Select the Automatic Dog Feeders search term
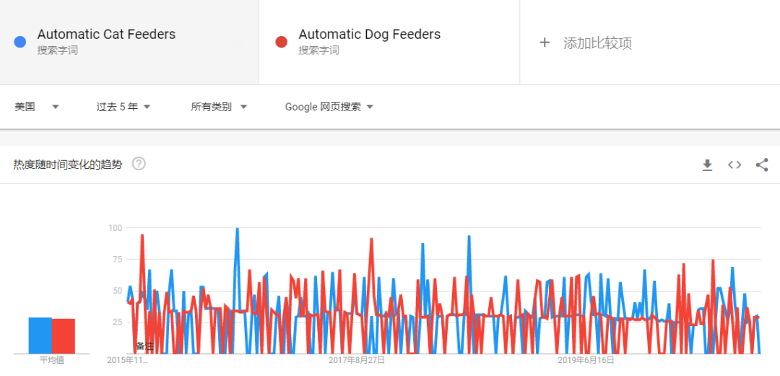The image size is (780, 376). point(369,35)
